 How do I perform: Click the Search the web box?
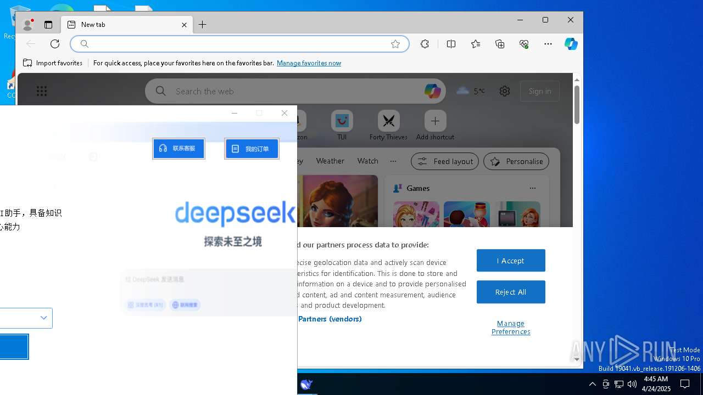295,91
